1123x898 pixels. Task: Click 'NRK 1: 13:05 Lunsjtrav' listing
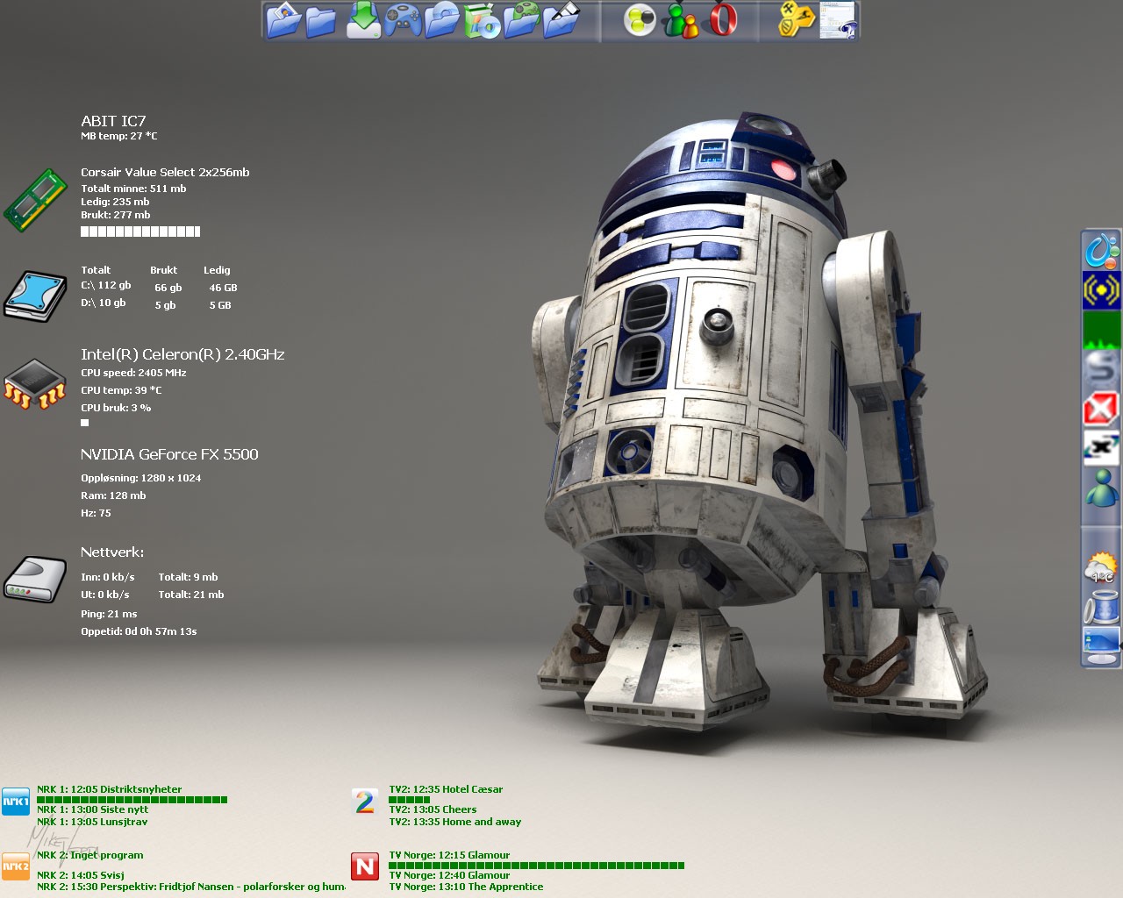pyautogui.click(x=92, y=822)
